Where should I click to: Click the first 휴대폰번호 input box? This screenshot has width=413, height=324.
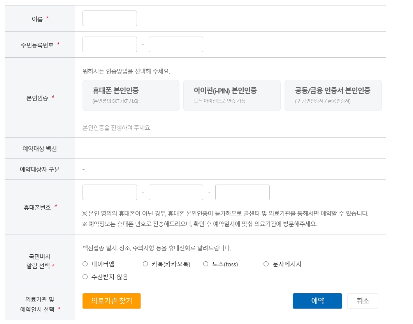[x=109, y=192]
